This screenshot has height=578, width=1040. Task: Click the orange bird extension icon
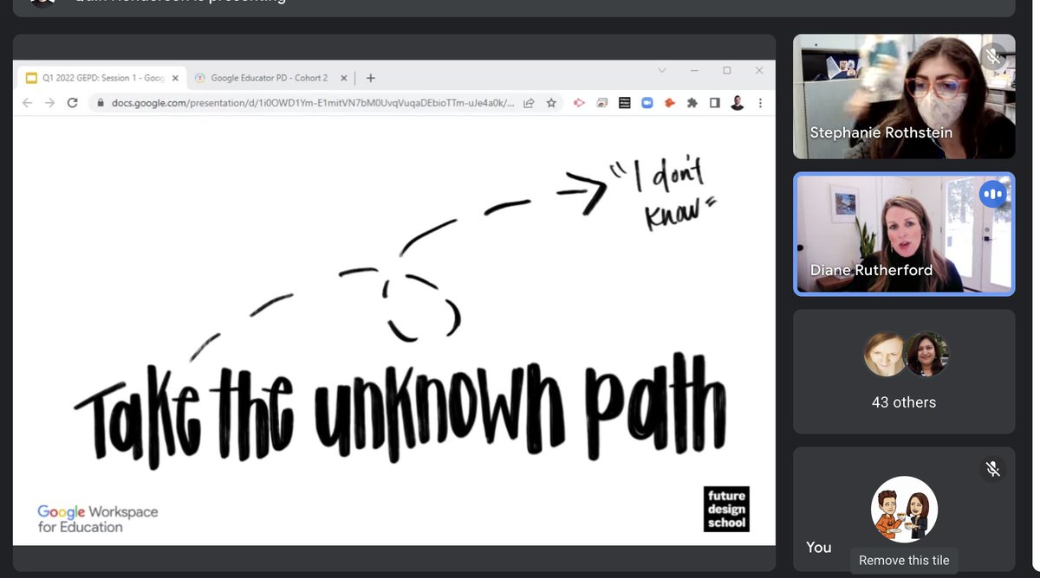669,103
